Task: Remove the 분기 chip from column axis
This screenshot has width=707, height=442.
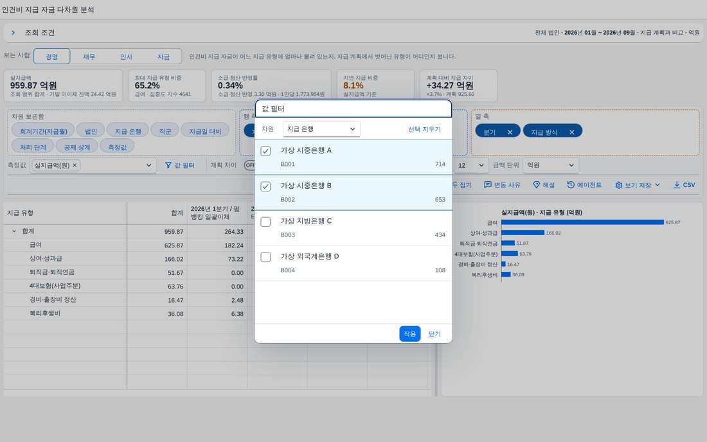Action: tap(510, 132)
